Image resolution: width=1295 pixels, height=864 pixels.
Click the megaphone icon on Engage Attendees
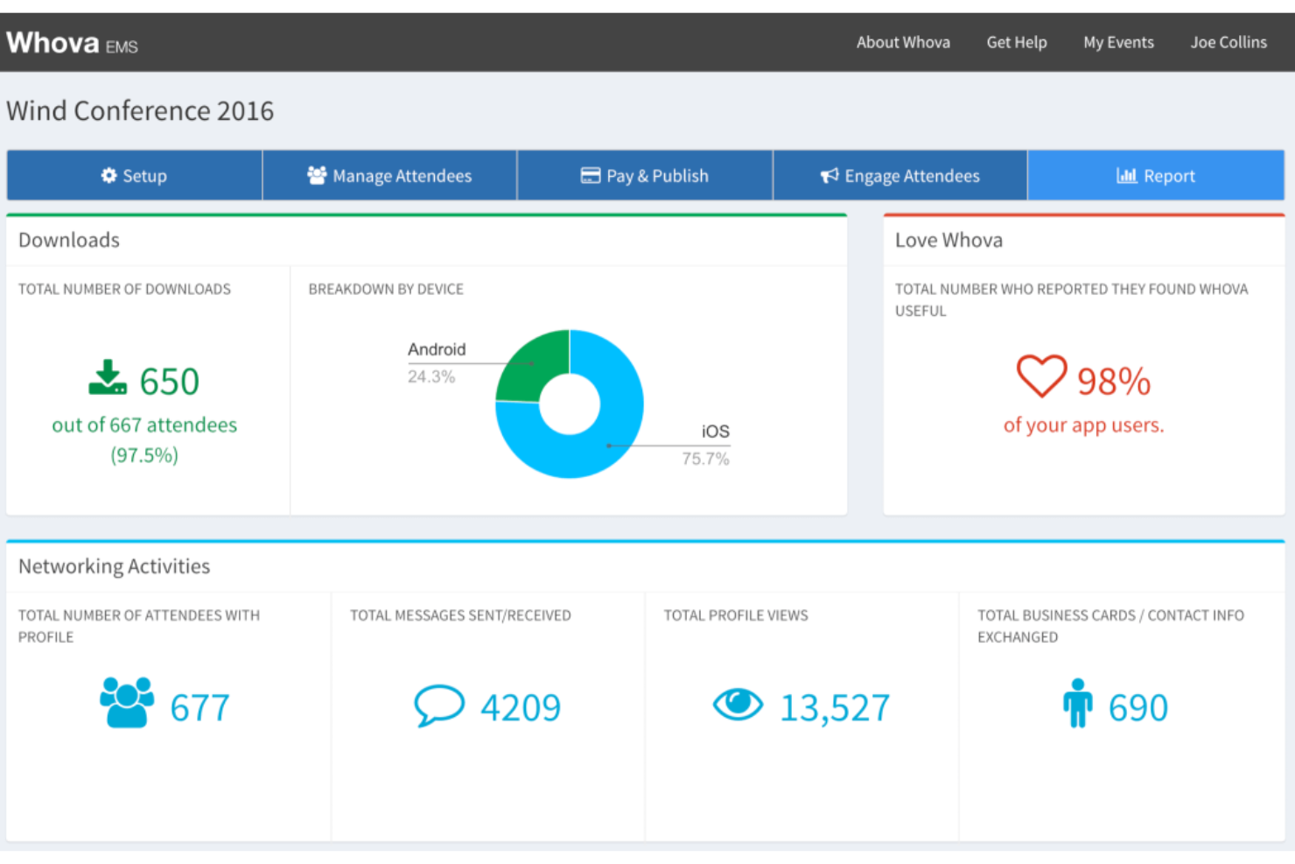pyautogui.click(x=828, y=175)
